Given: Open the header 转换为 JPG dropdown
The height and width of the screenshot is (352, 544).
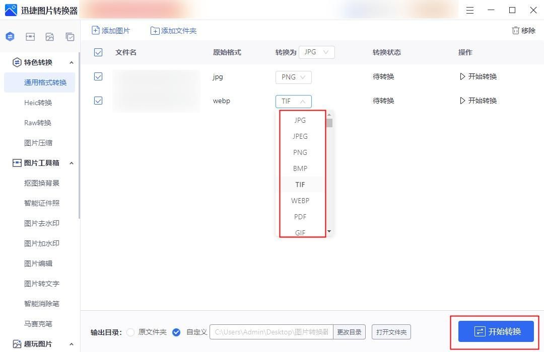Looking at the screenshot, I should tap(316, 52).
